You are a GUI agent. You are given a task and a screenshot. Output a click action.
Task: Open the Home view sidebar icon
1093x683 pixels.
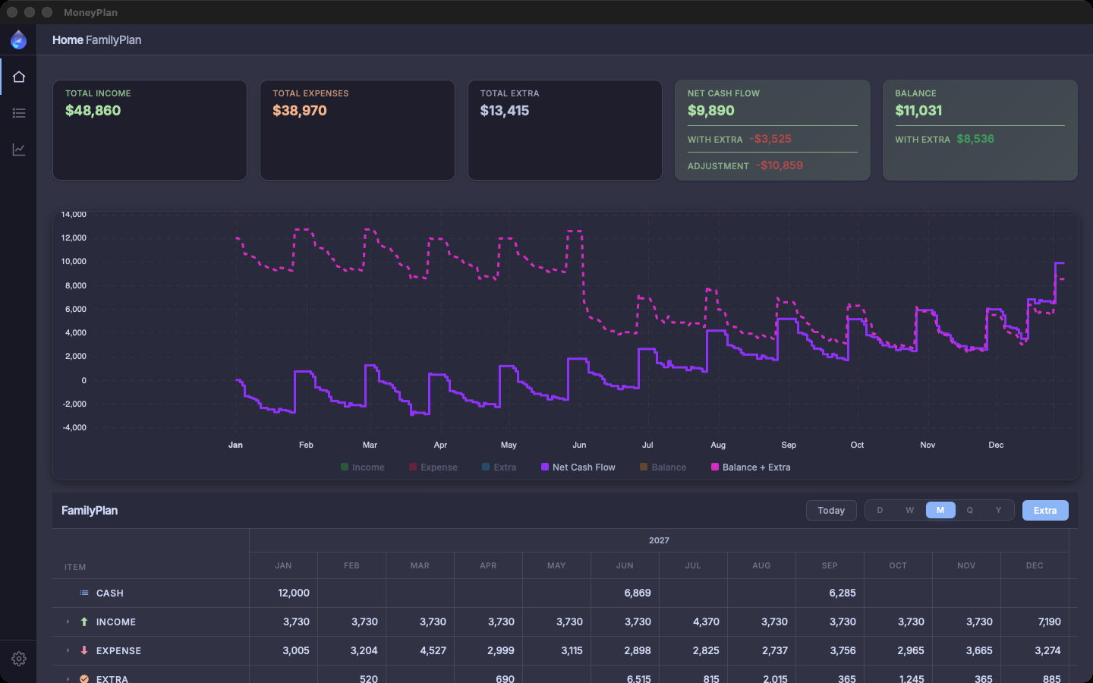[x=19, y=77]
